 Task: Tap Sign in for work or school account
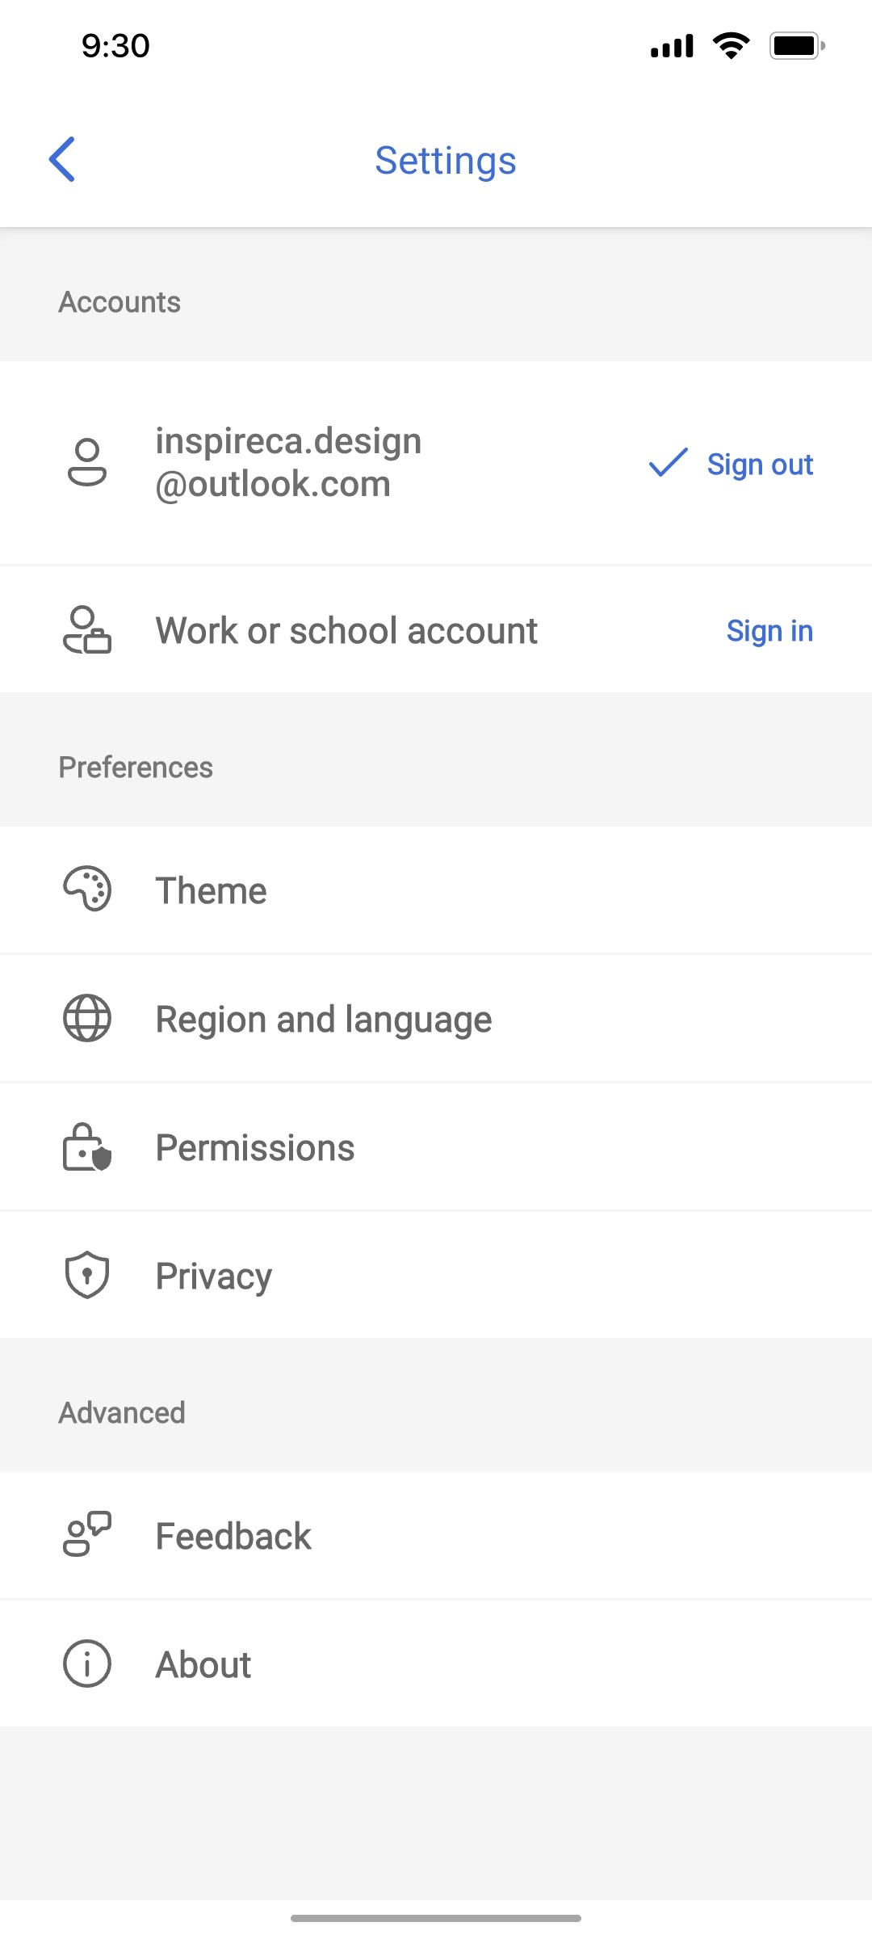[x=769, y=630]
